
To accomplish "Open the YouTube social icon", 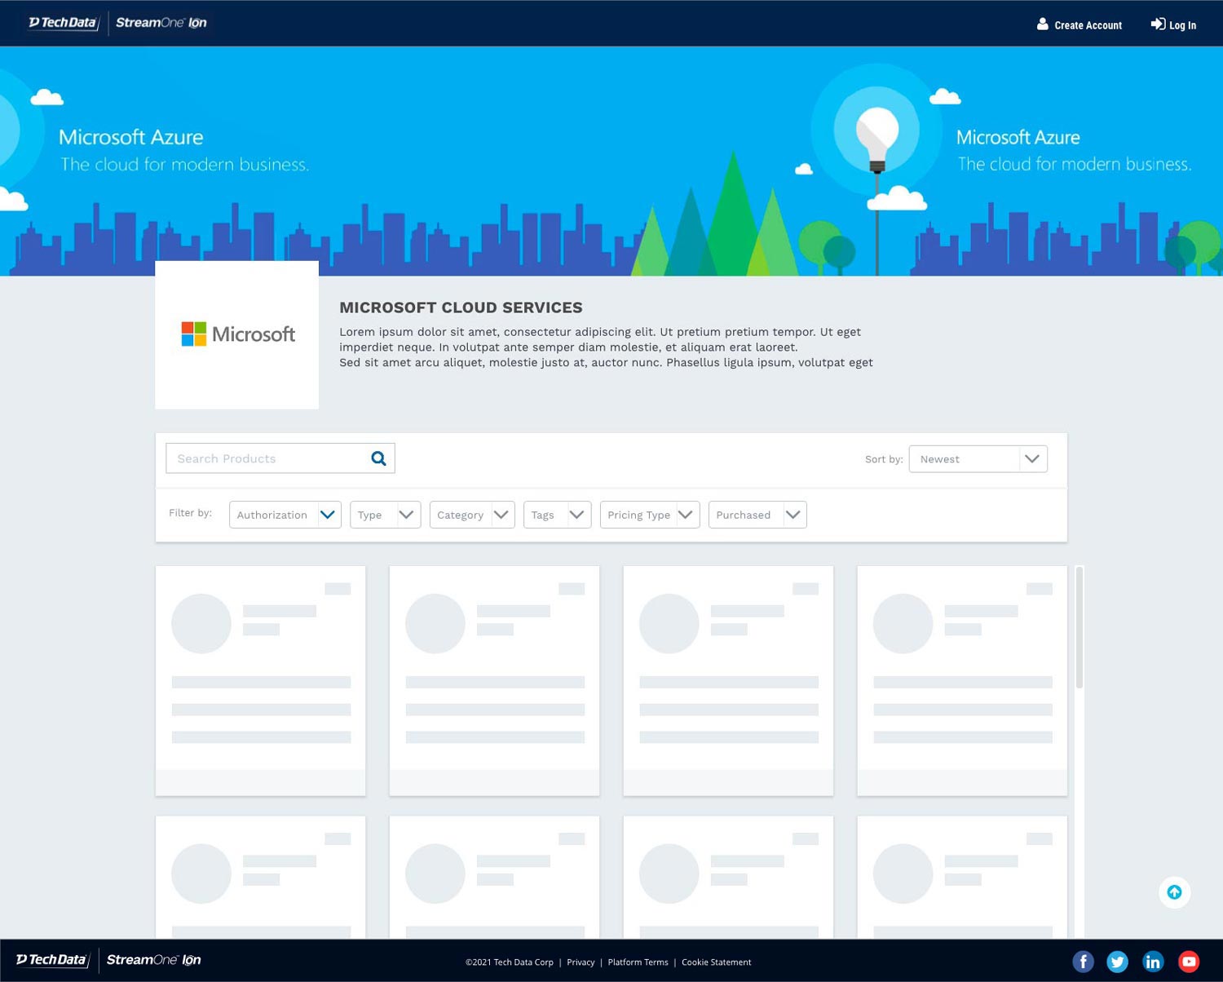I will click(1189, 962).
